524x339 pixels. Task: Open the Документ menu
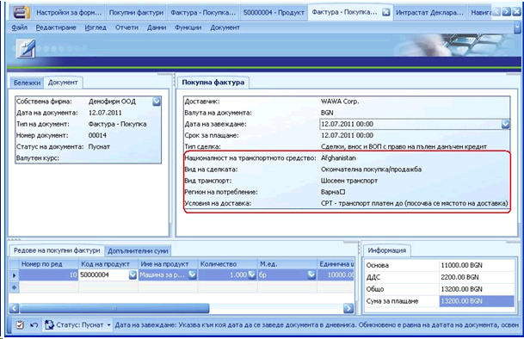click(225, 28)
